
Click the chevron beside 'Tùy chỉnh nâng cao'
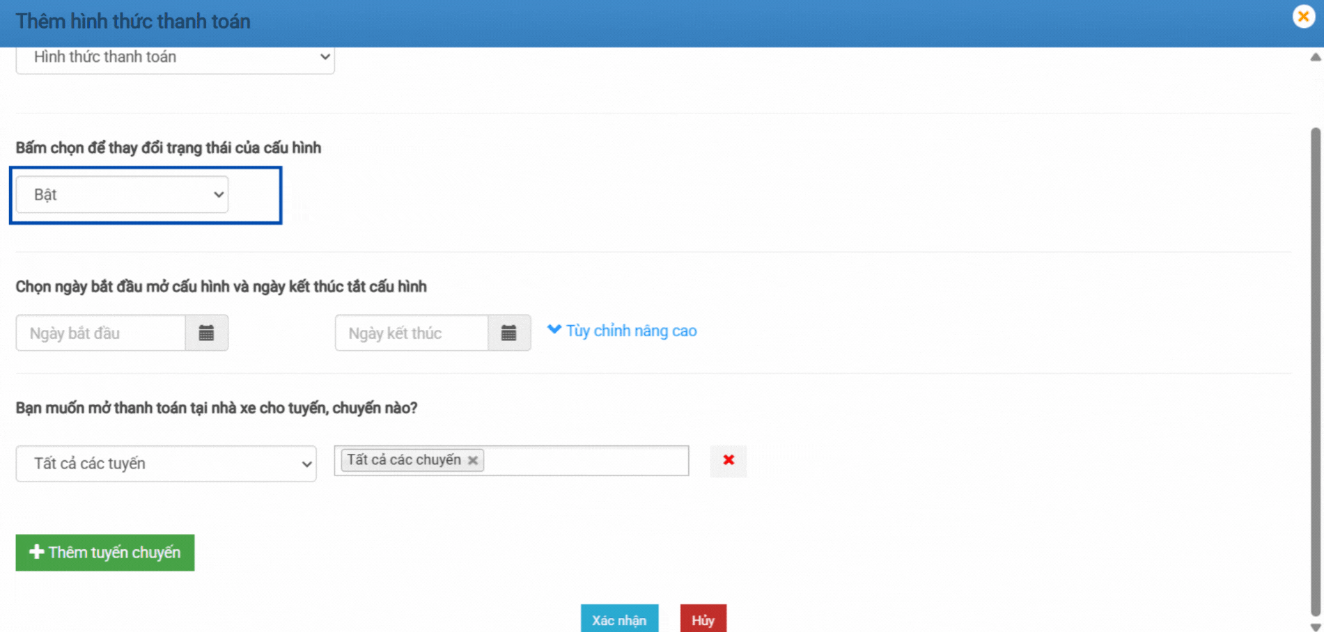554,329
